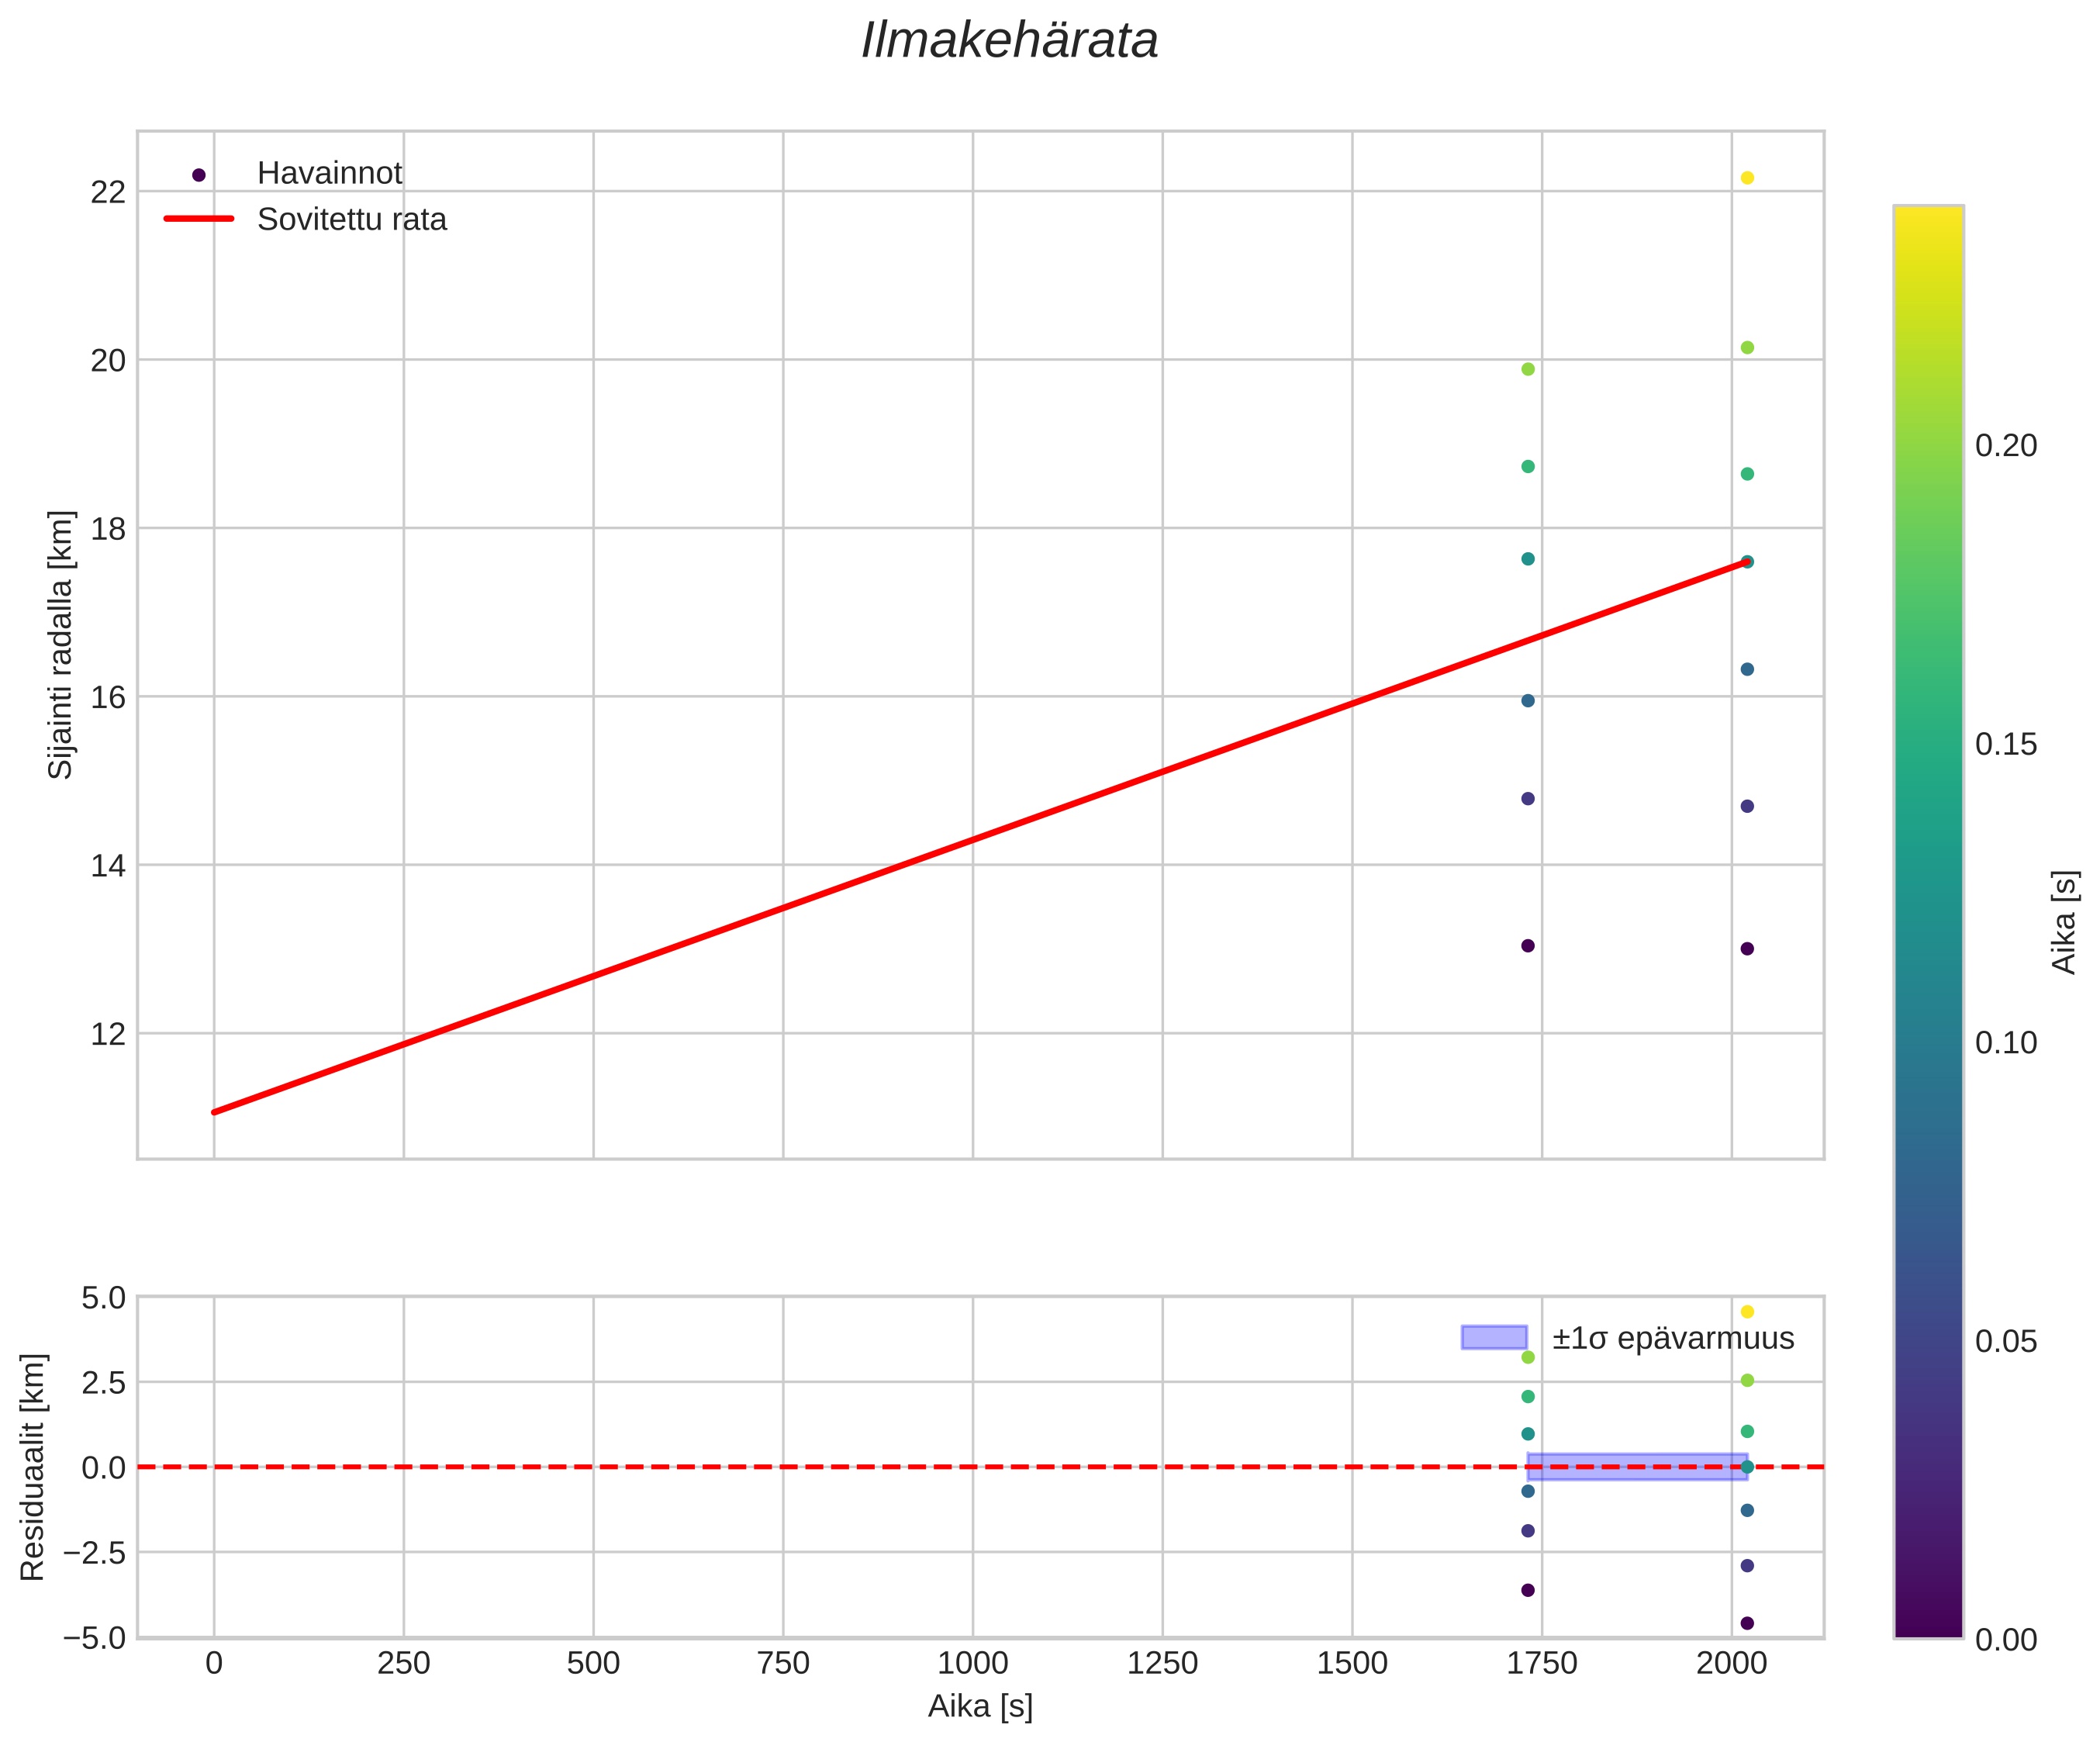2100x1742 pixels.
Task: Click the 2000 x-axis tick label
Action: coord(1731,1664)
